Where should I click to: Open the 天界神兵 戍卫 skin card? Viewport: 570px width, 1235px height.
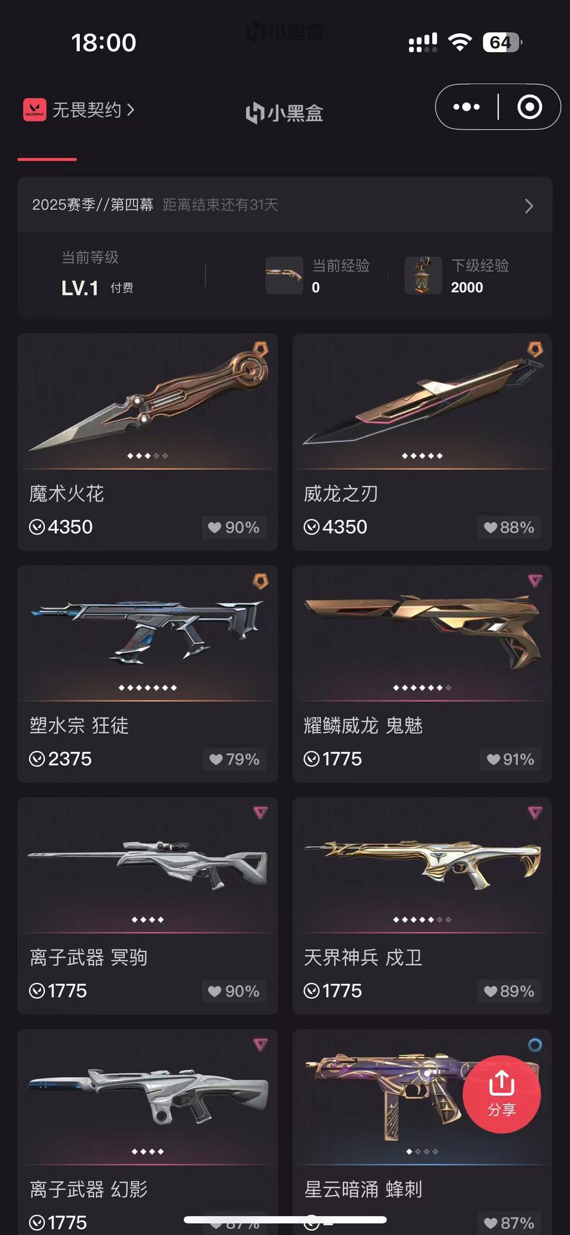(422, 906)
